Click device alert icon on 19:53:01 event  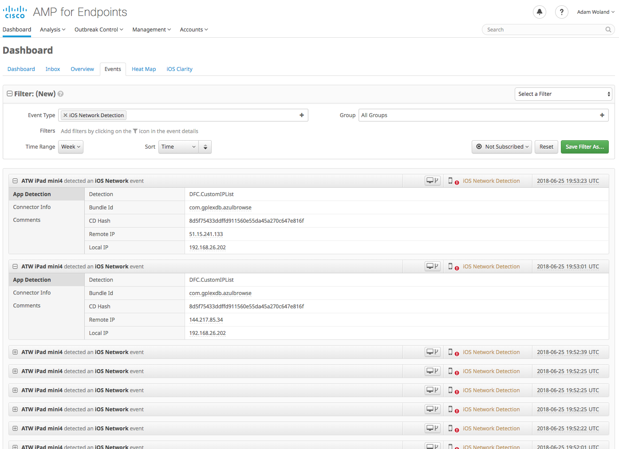pyautogui.click(x=453, y=267)
